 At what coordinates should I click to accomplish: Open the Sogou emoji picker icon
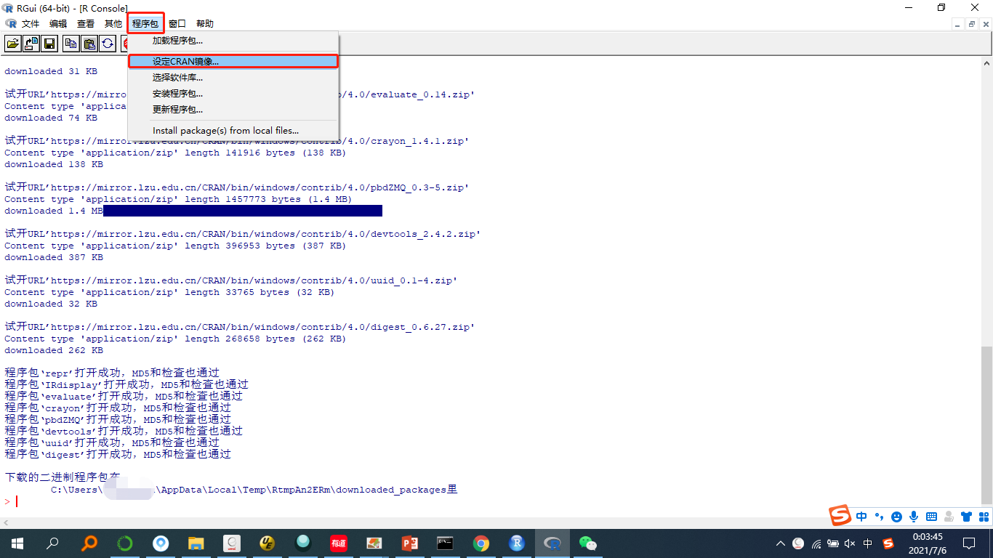[x=896, y=516]
